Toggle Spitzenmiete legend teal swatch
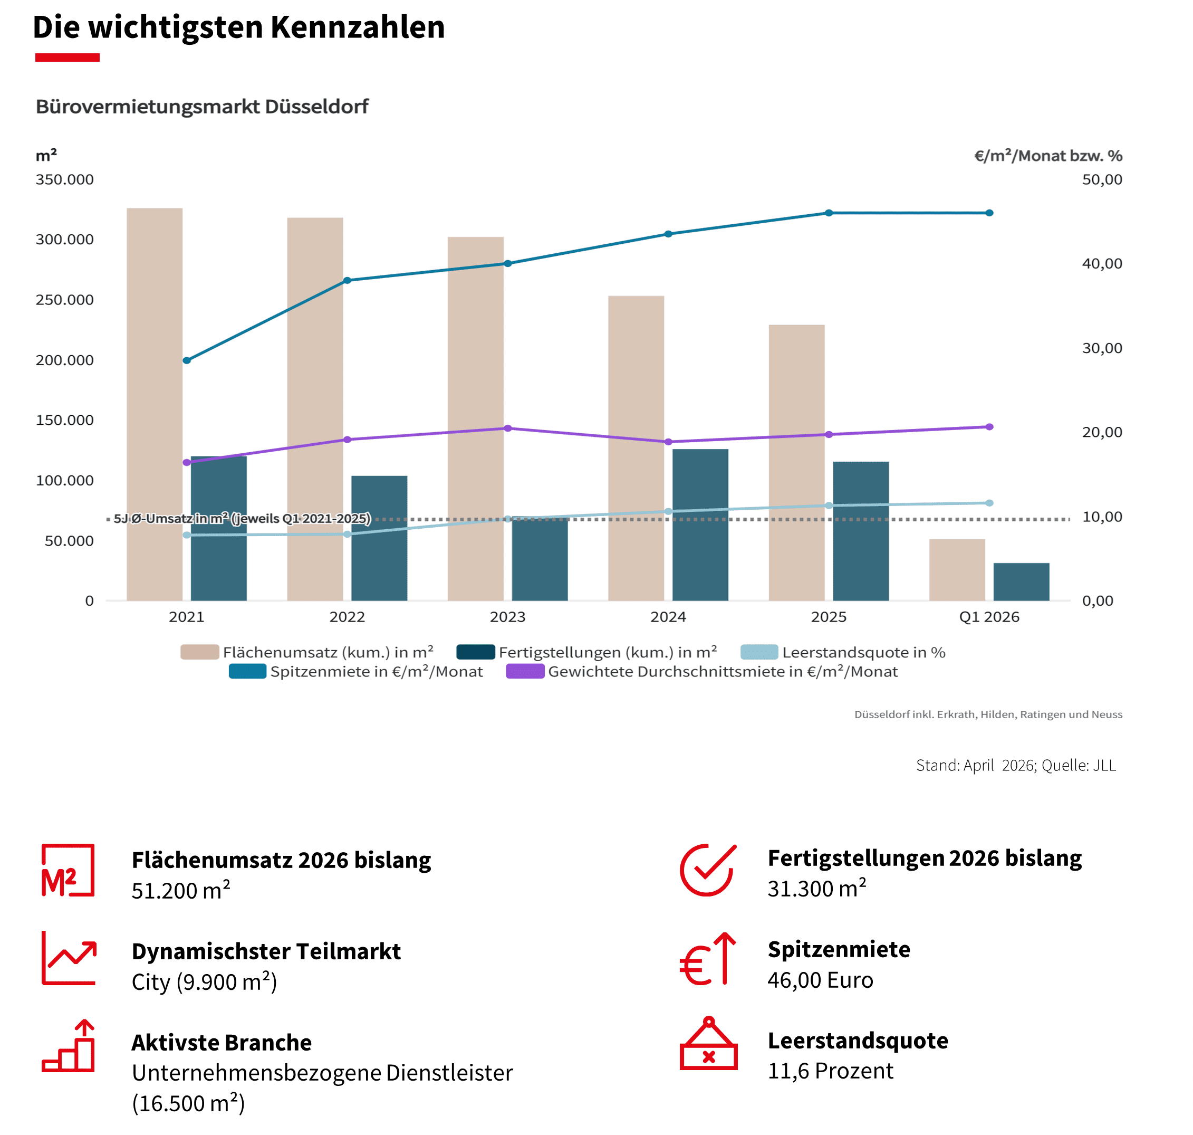The height and width of the screenshot is (1135, 1193). (x=247, y=672)
